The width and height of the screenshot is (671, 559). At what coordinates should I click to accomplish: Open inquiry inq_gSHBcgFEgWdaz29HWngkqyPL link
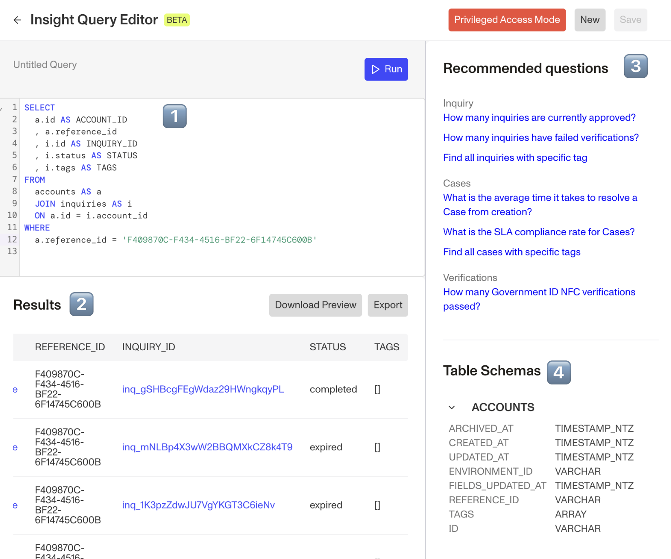(203, 389)
